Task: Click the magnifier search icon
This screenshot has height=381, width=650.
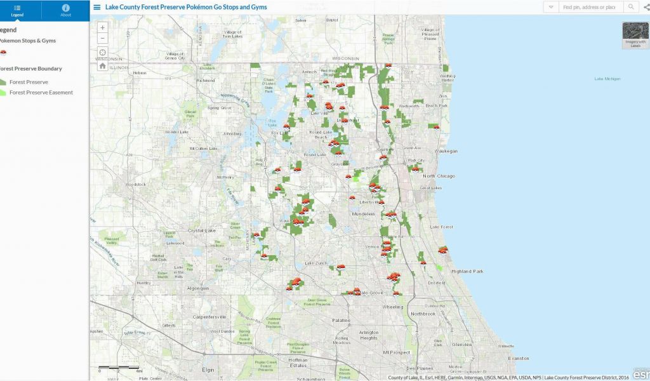Action: coord(630,7)
